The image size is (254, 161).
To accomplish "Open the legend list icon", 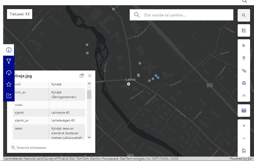I will (x=244, y=31).
